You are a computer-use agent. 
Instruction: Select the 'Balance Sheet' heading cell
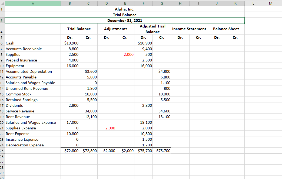point(226,29)
